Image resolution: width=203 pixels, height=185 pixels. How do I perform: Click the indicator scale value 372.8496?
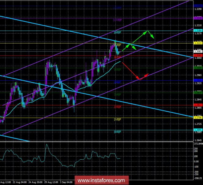tap(199, 144)
